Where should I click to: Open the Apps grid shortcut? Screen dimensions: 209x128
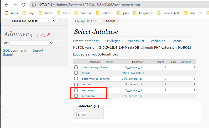[11, 13]
